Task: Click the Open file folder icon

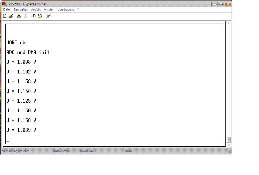Action: [11, 16]
